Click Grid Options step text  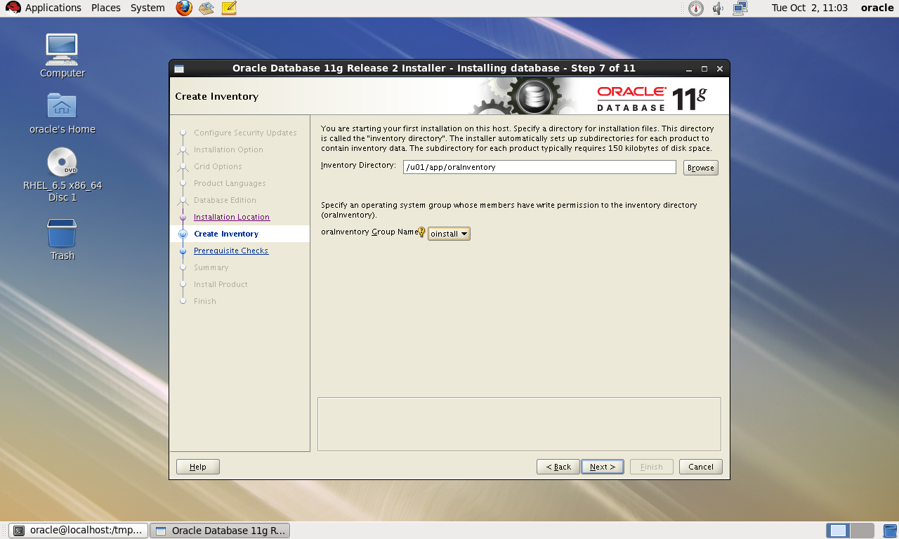[218, 166]
